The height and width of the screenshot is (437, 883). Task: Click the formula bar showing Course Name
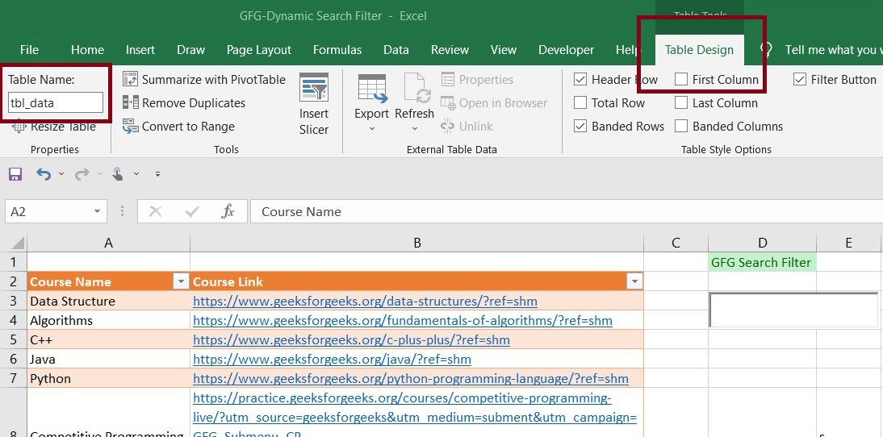click(x=566, y=211)
